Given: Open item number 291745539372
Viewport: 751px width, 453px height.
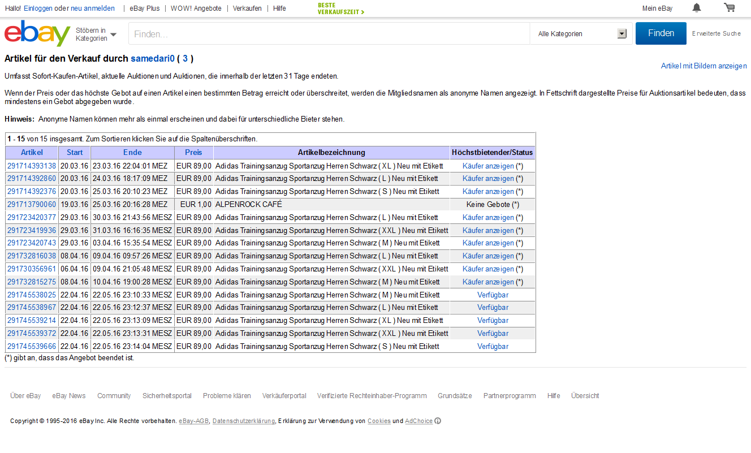Looking at the screenshot, I should point(32,333).
